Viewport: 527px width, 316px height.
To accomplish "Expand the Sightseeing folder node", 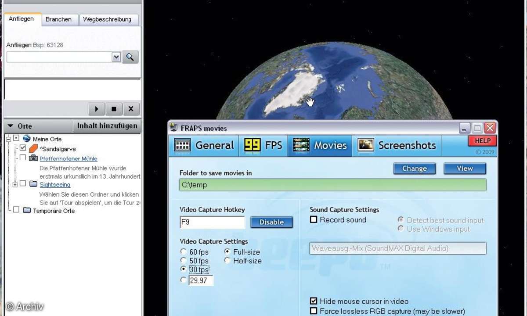I will pos(15,184).
